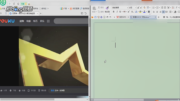Viewport: 180px width, 101px height.
Task: Open print preview in WPS quick toolbar
Action: 104,17
